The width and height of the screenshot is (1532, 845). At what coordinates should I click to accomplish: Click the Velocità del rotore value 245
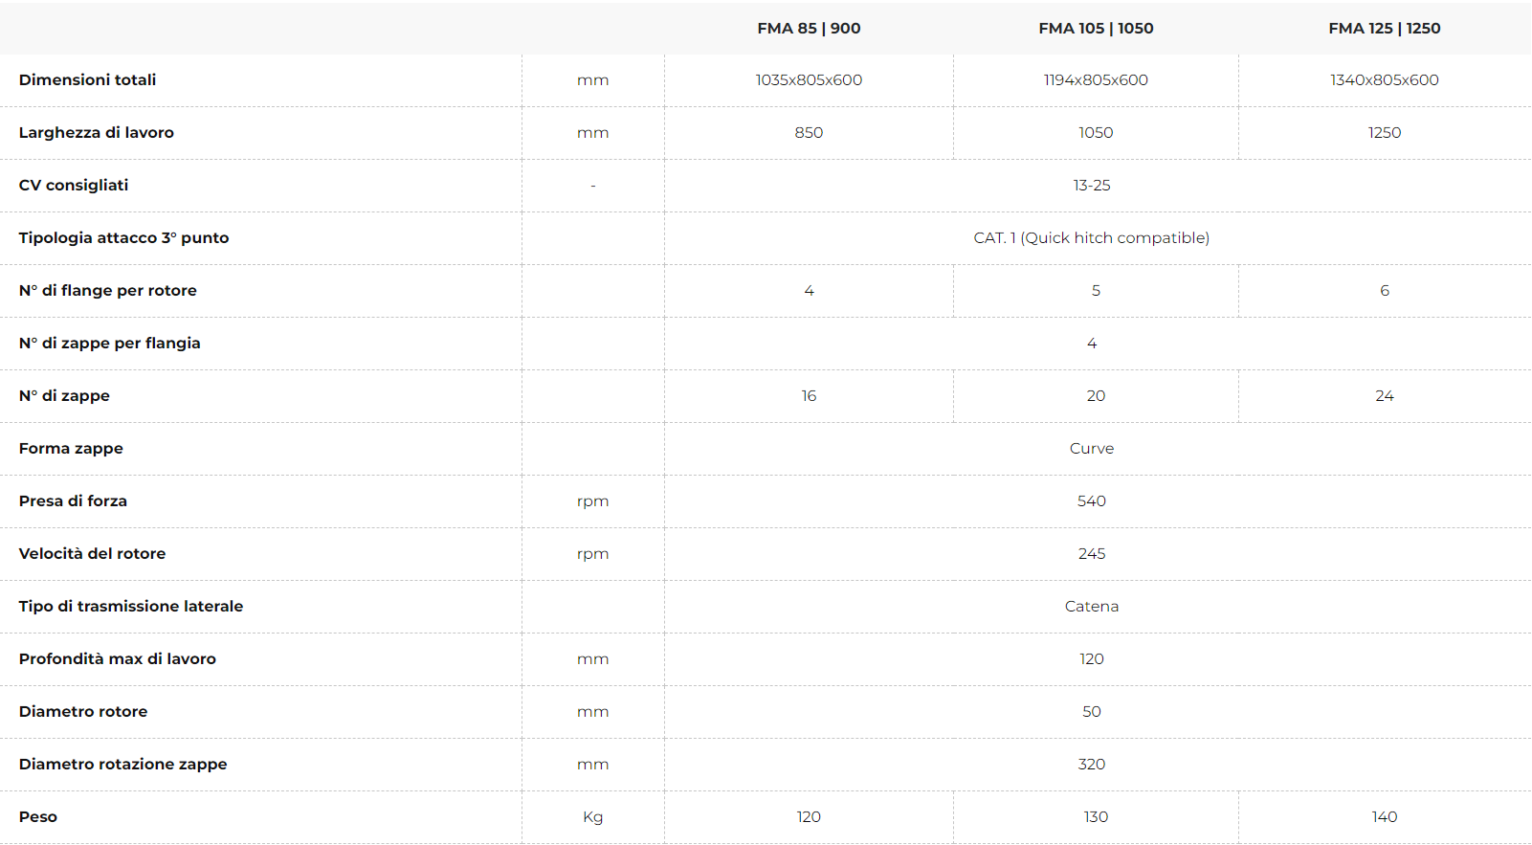click(x=1091, y=554)
